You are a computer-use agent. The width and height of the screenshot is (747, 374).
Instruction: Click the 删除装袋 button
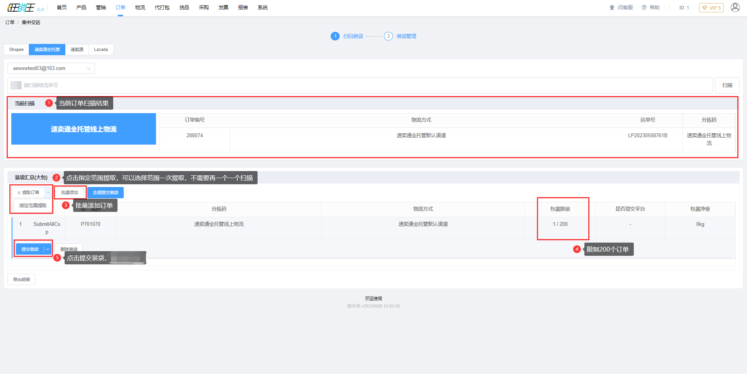69,249
